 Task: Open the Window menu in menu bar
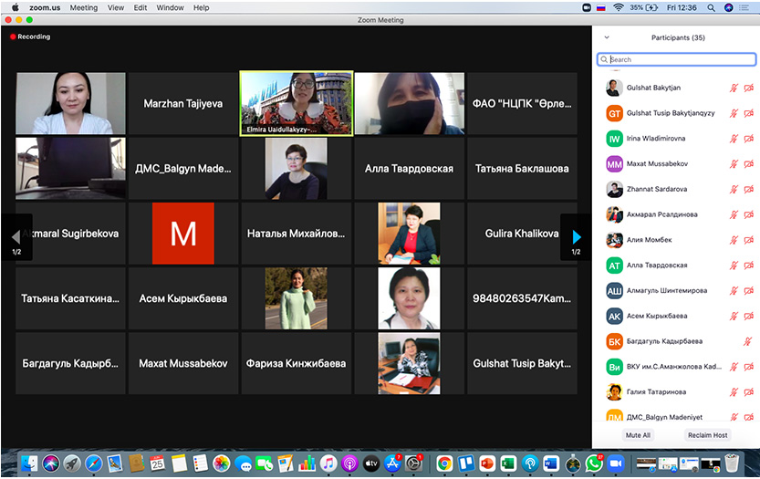[170, 7]
